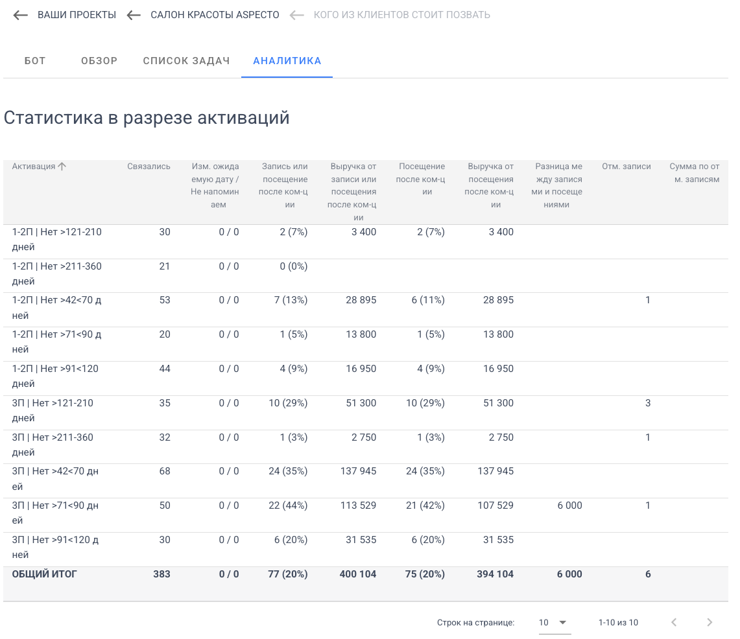Click the Связались column header
The image size is (740, 639).
(x=149, y=167)
